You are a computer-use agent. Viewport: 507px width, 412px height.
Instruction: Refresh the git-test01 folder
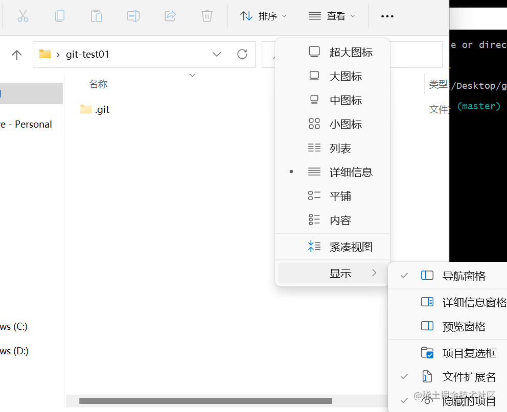(x=242, y=54)
